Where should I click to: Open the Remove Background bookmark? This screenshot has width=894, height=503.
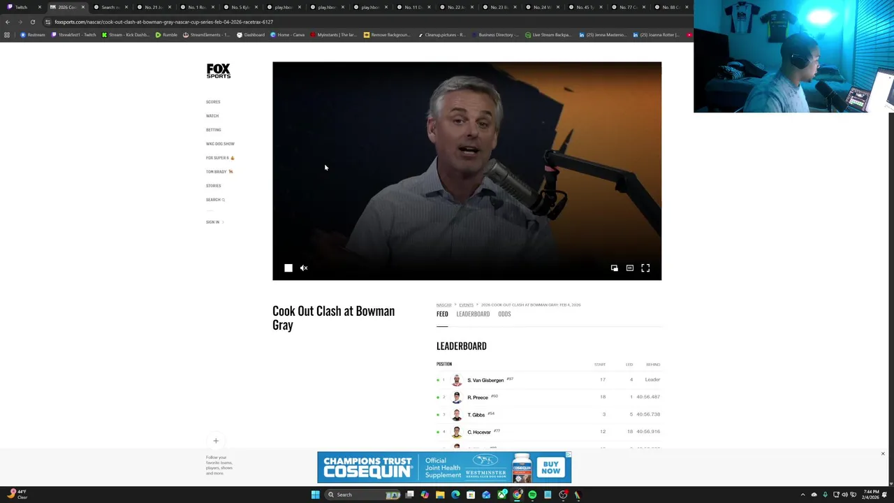[387, 35]
